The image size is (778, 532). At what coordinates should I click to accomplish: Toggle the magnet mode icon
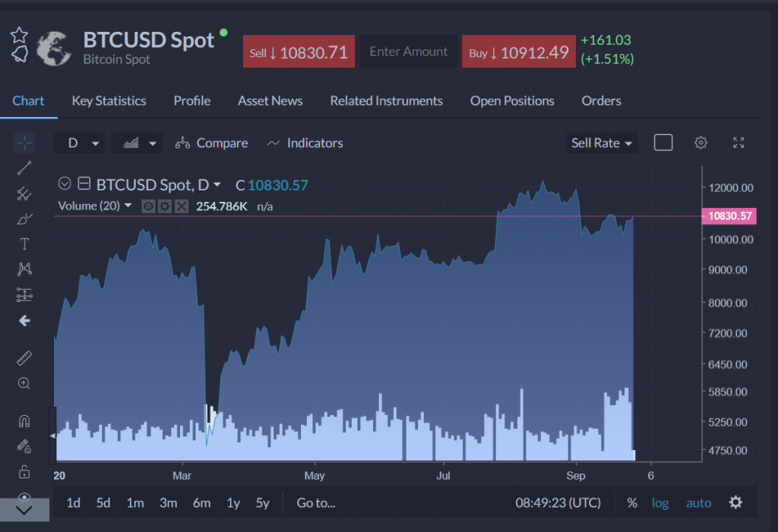pos(24,421)
